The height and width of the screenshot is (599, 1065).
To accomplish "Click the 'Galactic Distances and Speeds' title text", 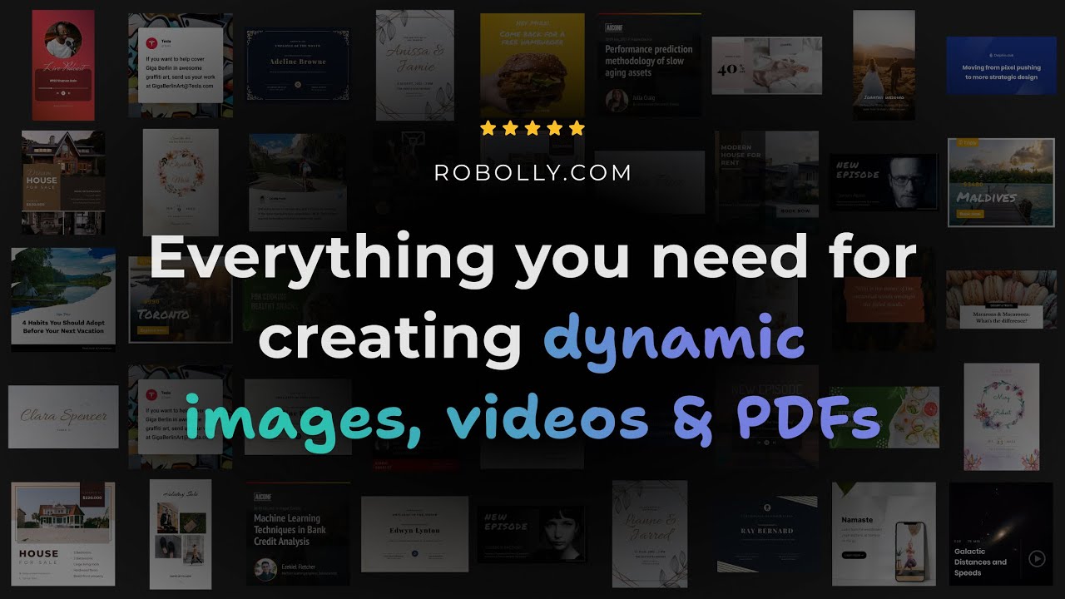I will tap(981, 562).
